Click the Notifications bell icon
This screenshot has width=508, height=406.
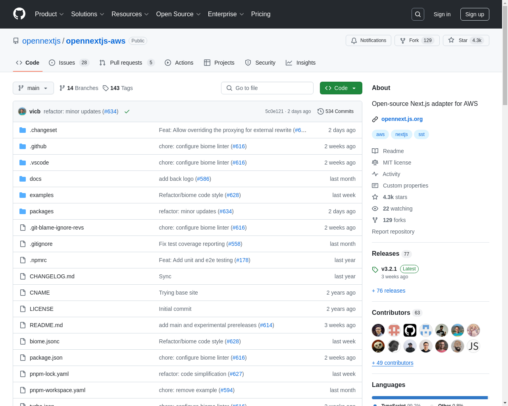coord(354,40)
